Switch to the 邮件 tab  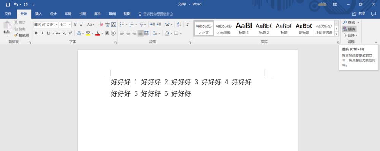pos(98,14)
